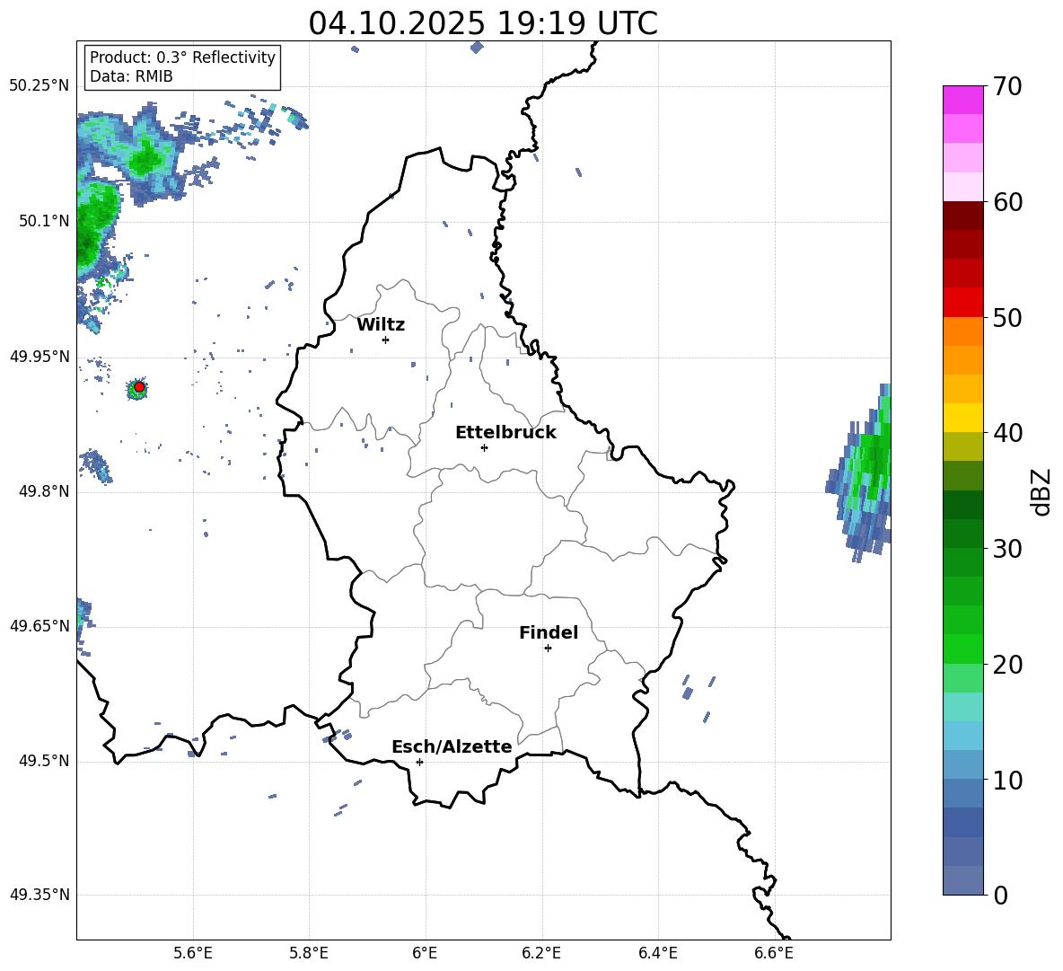Click the 40 value on colorbar
The height and width of the screenshot is (971, 1063).
click(1007, 433)
